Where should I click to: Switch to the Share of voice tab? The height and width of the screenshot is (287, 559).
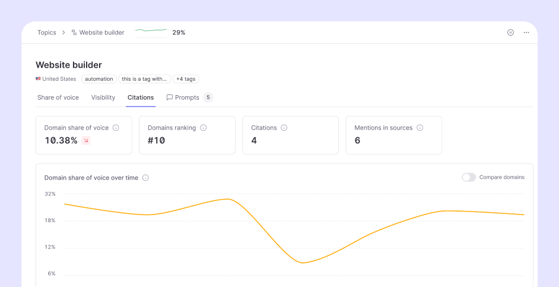pyautogui.click(x=58, y=97)
